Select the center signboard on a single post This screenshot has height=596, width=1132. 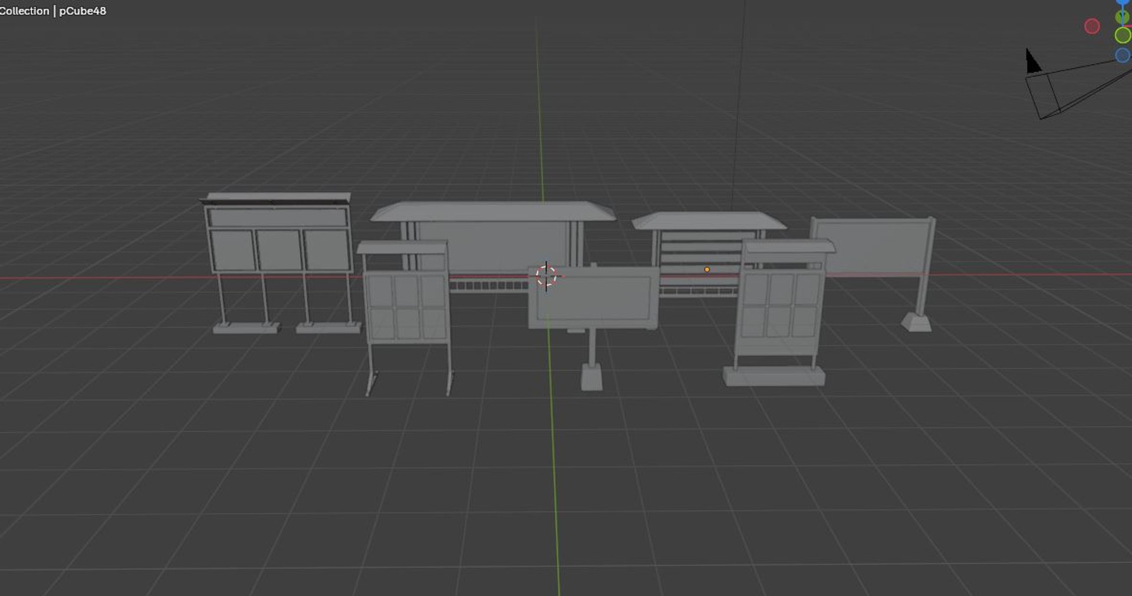pos(593,298)
